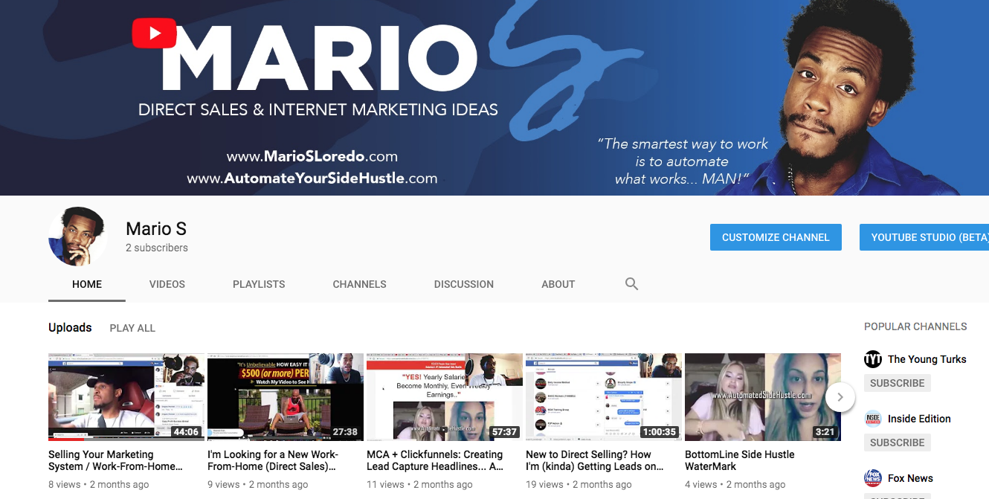Viewport: 989px width, 499px height.
Task: Click the Fox News channel logo
Action: (873, 478)
